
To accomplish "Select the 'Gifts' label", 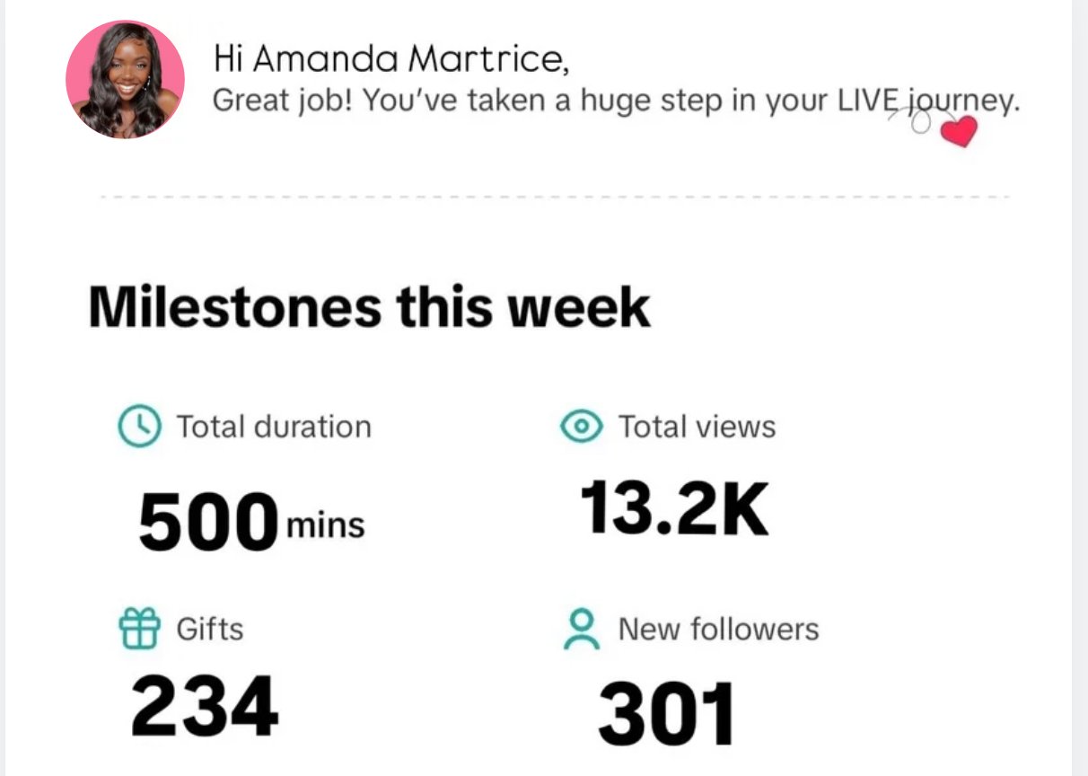I will point(210,628).
